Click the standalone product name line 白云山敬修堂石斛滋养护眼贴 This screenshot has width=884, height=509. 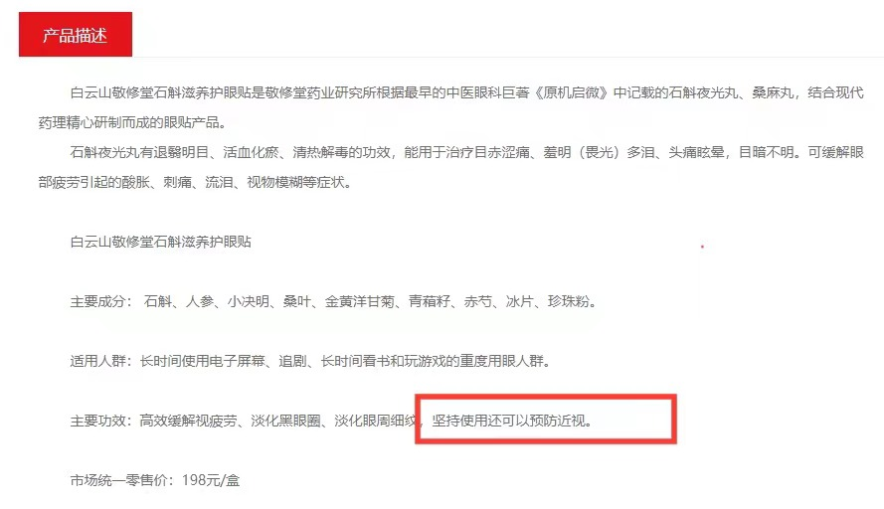(161, 242)
